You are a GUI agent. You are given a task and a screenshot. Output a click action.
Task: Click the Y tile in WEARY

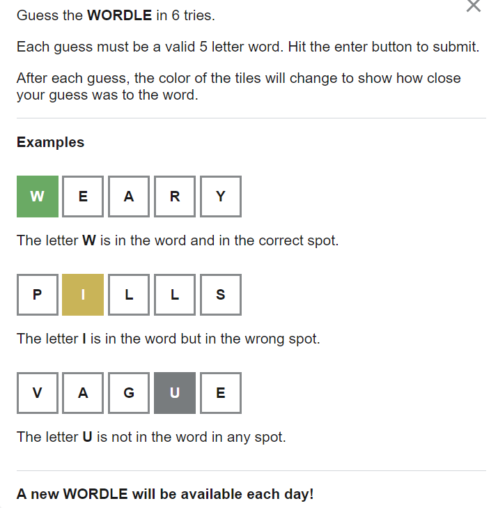pyautogui.click(x=221, y=197)
